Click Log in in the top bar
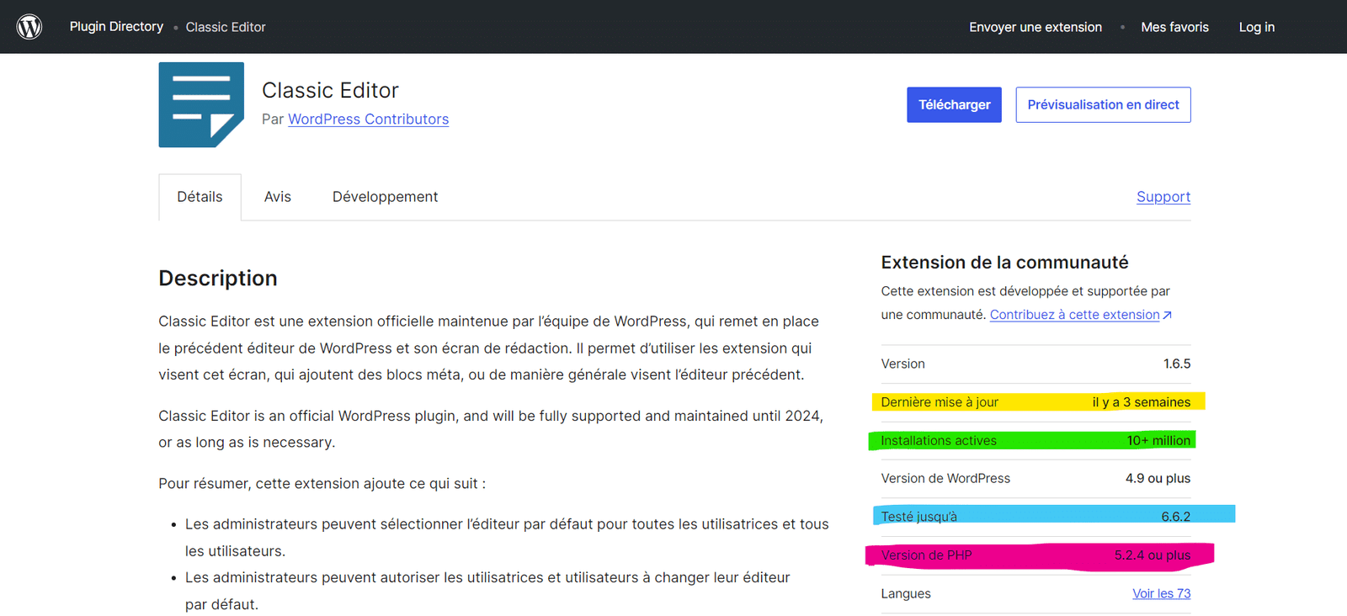 1256,27
